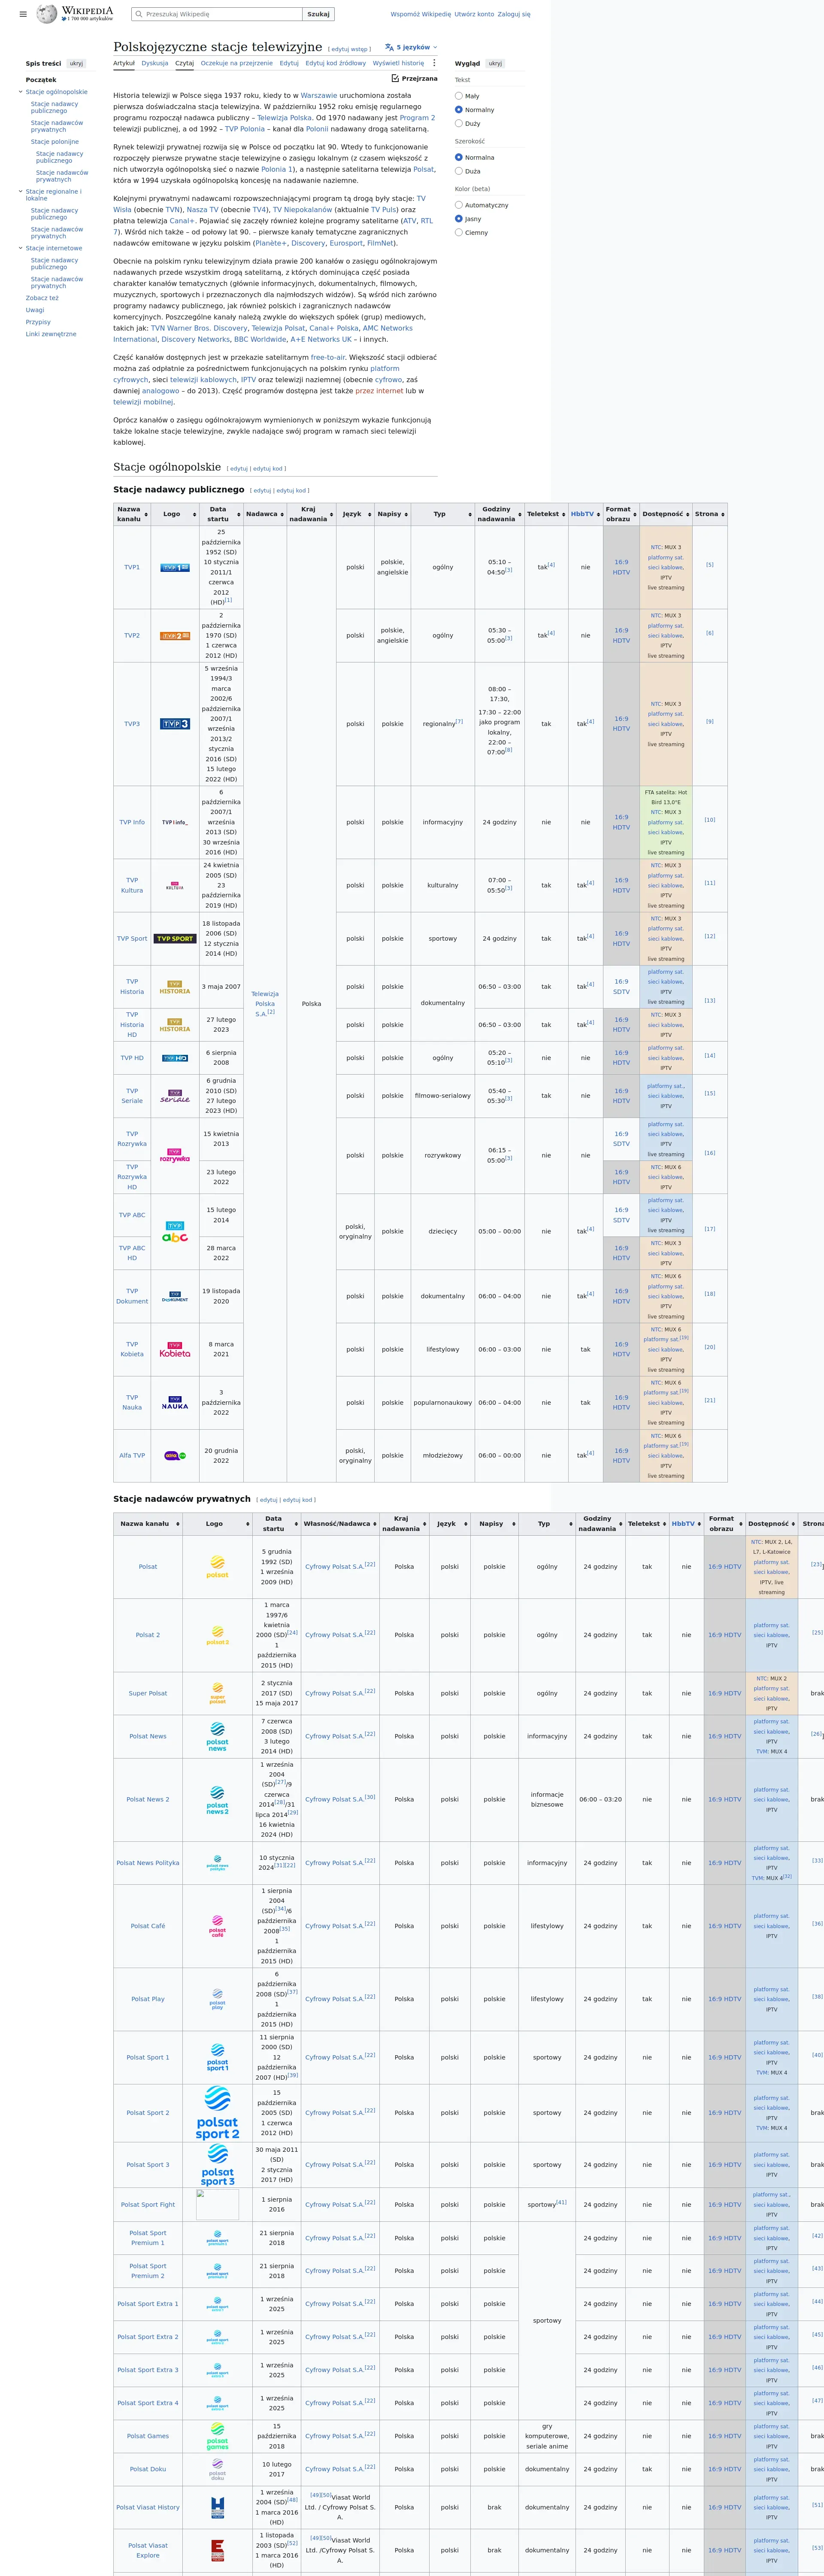Switch to the Artykuł tab
This screenshot has height=2576, width=824.
[x=124, y=63]
